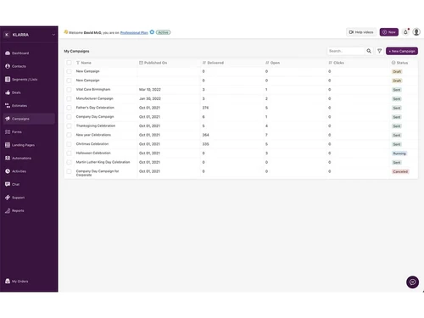Click the Estimates icon in sidebar

pyautogui.click(x=8, y=105)
